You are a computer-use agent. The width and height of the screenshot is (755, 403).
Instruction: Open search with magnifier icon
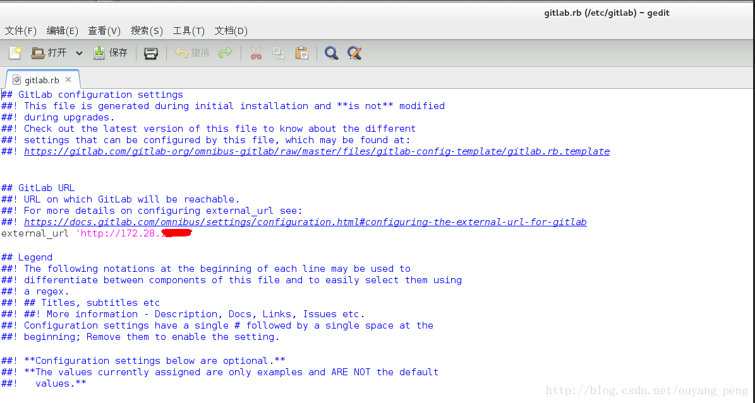(331, 53)
